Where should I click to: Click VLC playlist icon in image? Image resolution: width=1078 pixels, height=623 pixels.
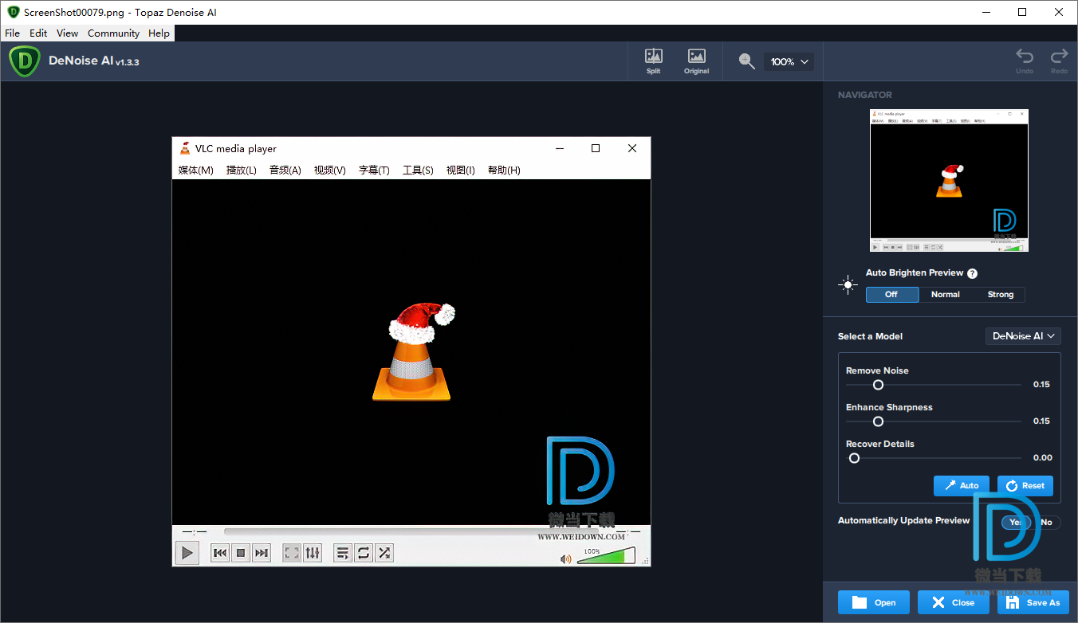[x=343, y=552]
